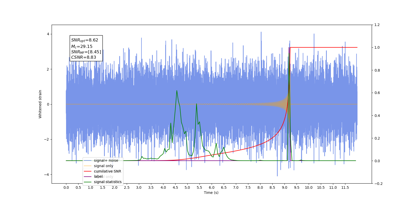Click the −4 tick on the left axis
The height and width of the screenshot is (206, 413).
[46, 175]
